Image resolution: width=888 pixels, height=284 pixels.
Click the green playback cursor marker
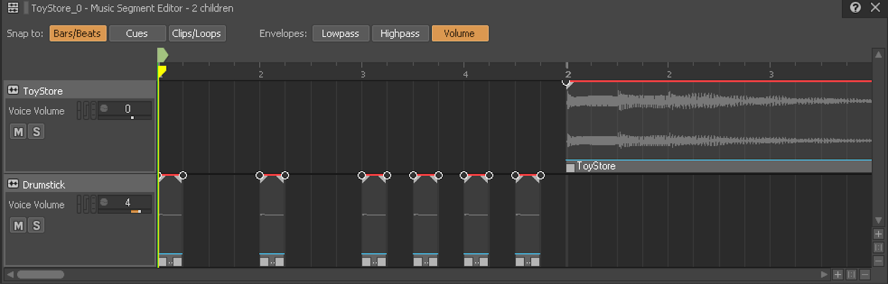[162, 55]
